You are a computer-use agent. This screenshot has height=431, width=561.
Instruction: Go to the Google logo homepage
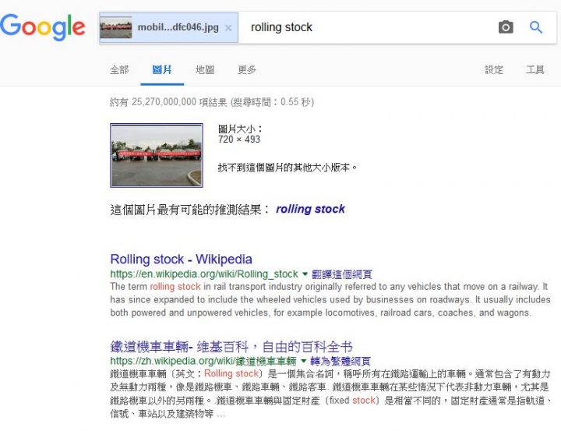(43, 27)
